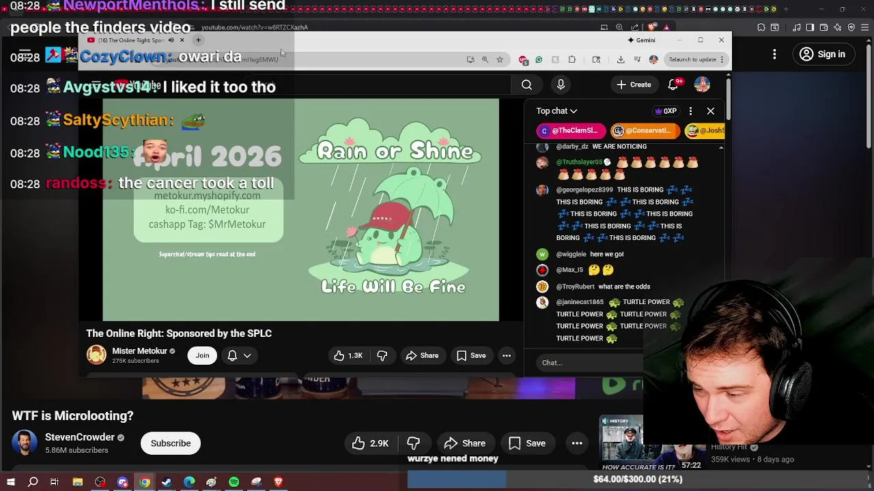Viewport: 874px width, 491px height.
Task: Click YouTube hamburger guide menu on background page
Action: [x=25, y=54]
